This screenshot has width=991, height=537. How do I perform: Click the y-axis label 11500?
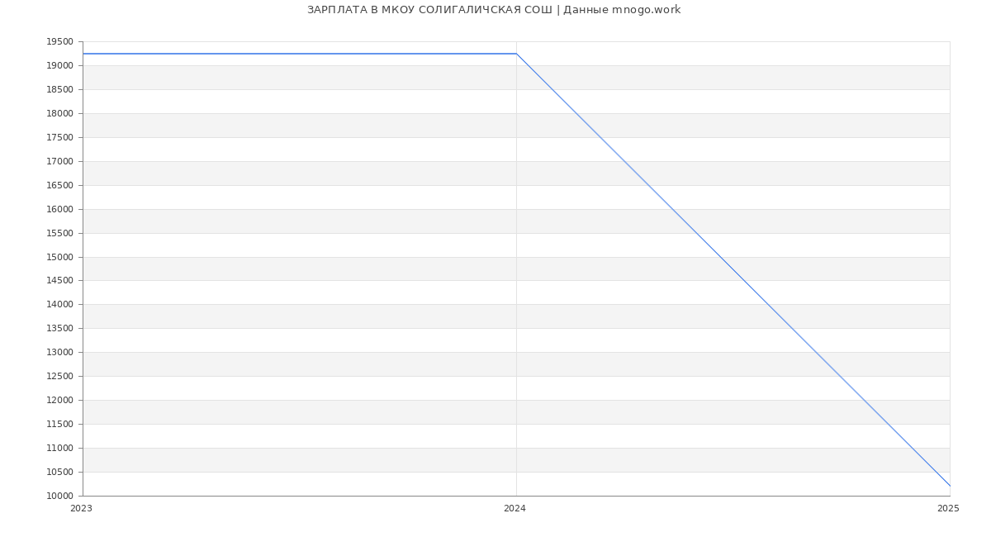60,425
